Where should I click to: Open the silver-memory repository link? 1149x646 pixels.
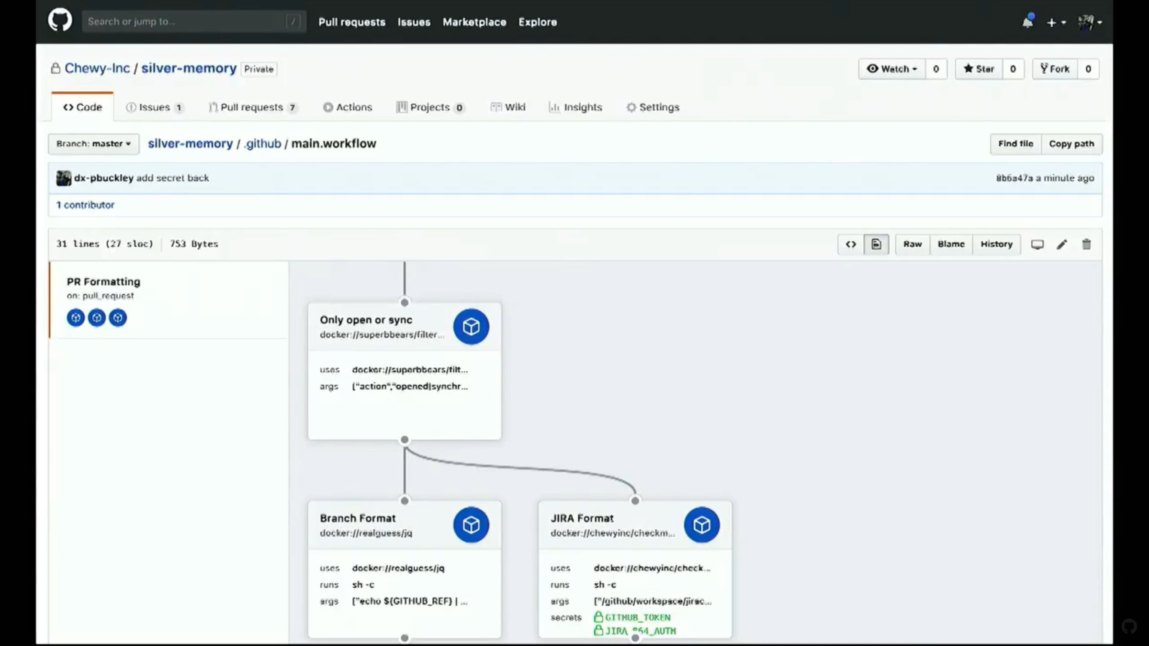[x=189, y=68]
